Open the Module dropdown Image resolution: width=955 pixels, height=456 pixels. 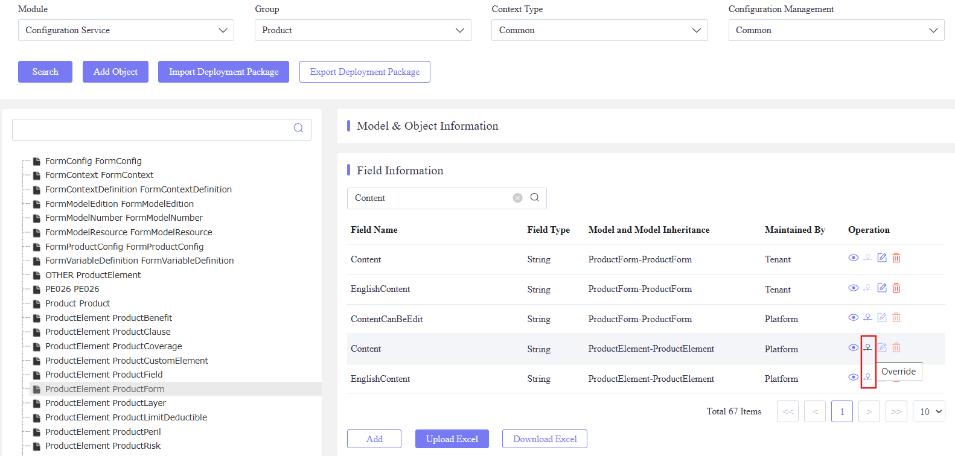(126, 30)
